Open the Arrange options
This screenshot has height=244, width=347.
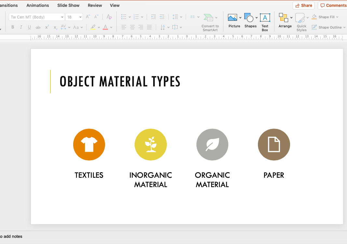coord(284,18)
